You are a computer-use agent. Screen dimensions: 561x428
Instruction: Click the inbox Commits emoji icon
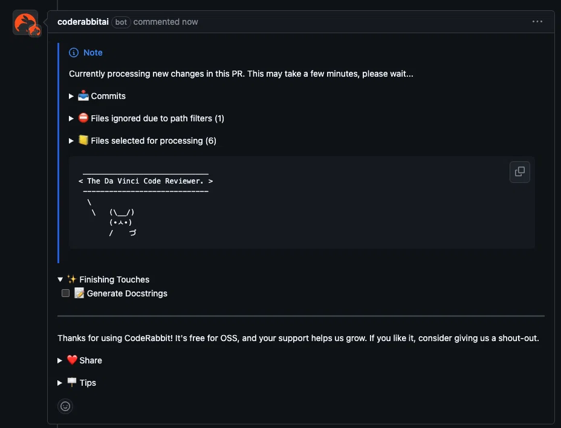(83, 95)
